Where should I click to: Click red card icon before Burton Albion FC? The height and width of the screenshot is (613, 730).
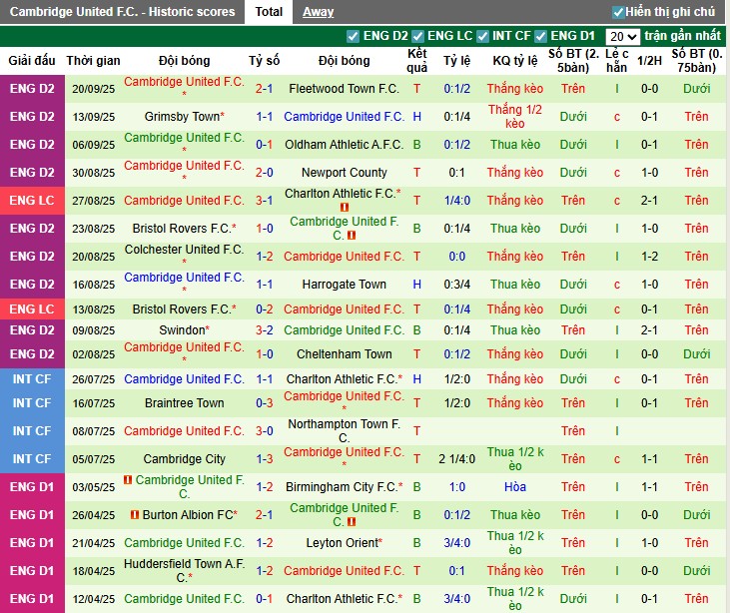135,515
